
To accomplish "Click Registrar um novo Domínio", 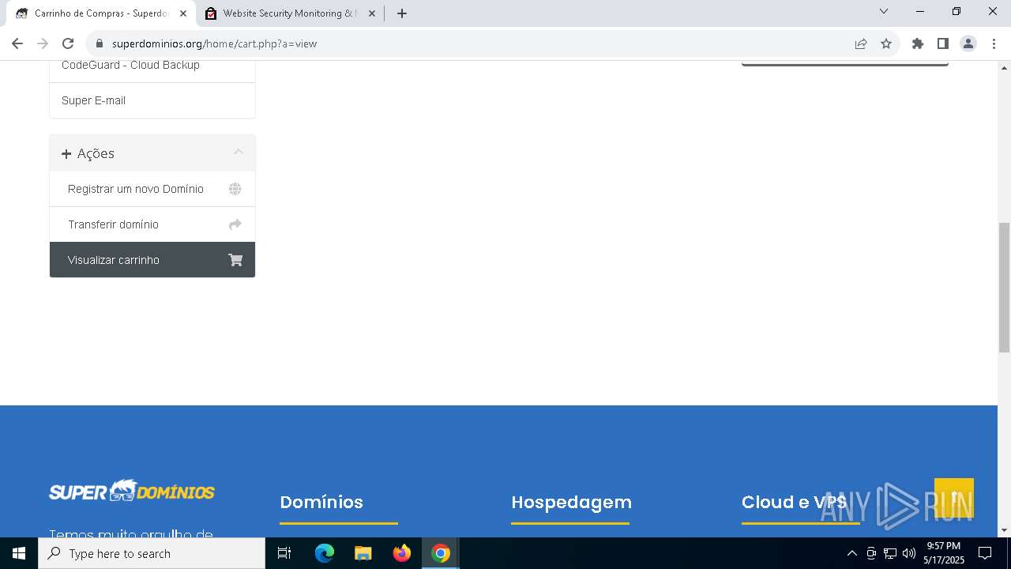I will [152, 189].
